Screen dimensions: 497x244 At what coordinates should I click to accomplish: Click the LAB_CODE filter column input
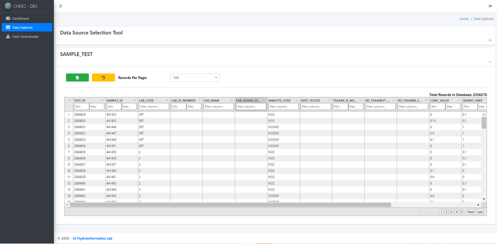tap(154, 106)
